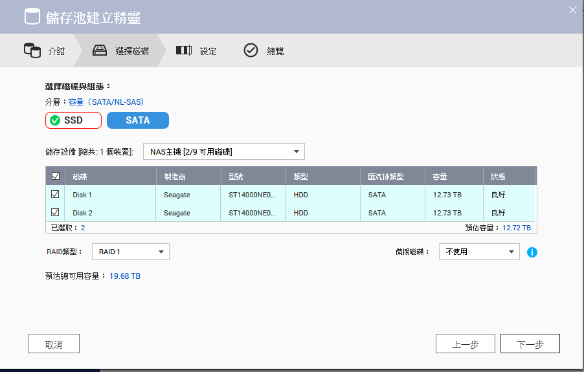Image resolution: width=584 pixels, height=372 pixels.
Task: Toggle the select-all disks header checkbox
Action: click(x=55, y=177)
